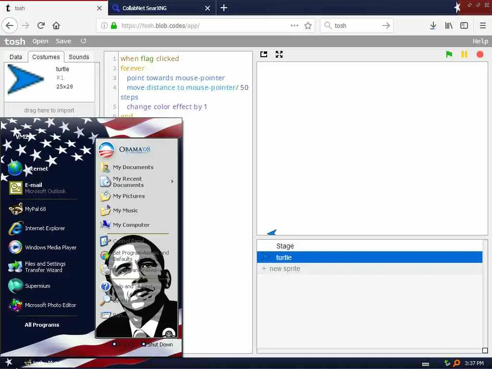Close the CollabNet SearXNG tab
Viewport: 492px width, 369px height.
[x=208, y=8]
